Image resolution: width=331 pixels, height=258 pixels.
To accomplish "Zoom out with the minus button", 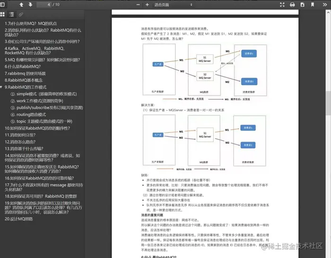I will (138, 5).
